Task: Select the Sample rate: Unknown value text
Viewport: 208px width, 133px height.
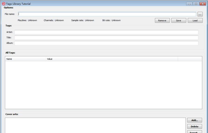Action: point(89,20)
